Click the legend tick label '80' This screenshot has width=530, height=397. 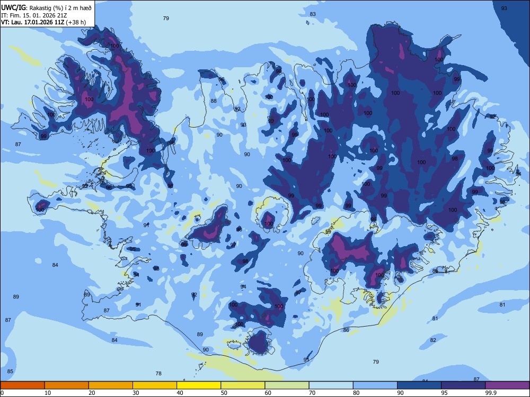356,393
